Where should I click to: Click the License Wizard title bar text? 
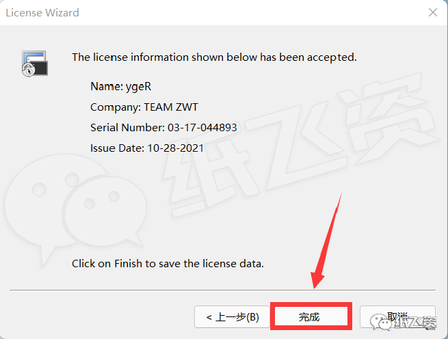click(x=42, y=13)
